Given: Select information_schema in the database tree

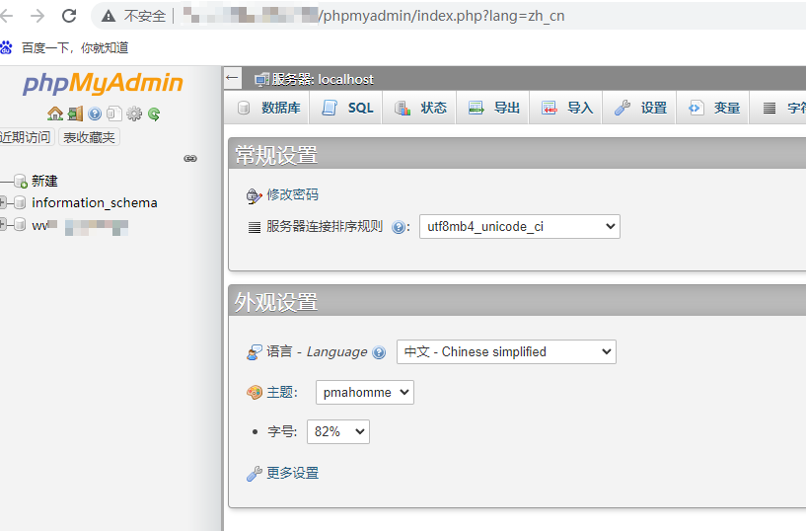Looking at the screenshot, I should point(95,202).
